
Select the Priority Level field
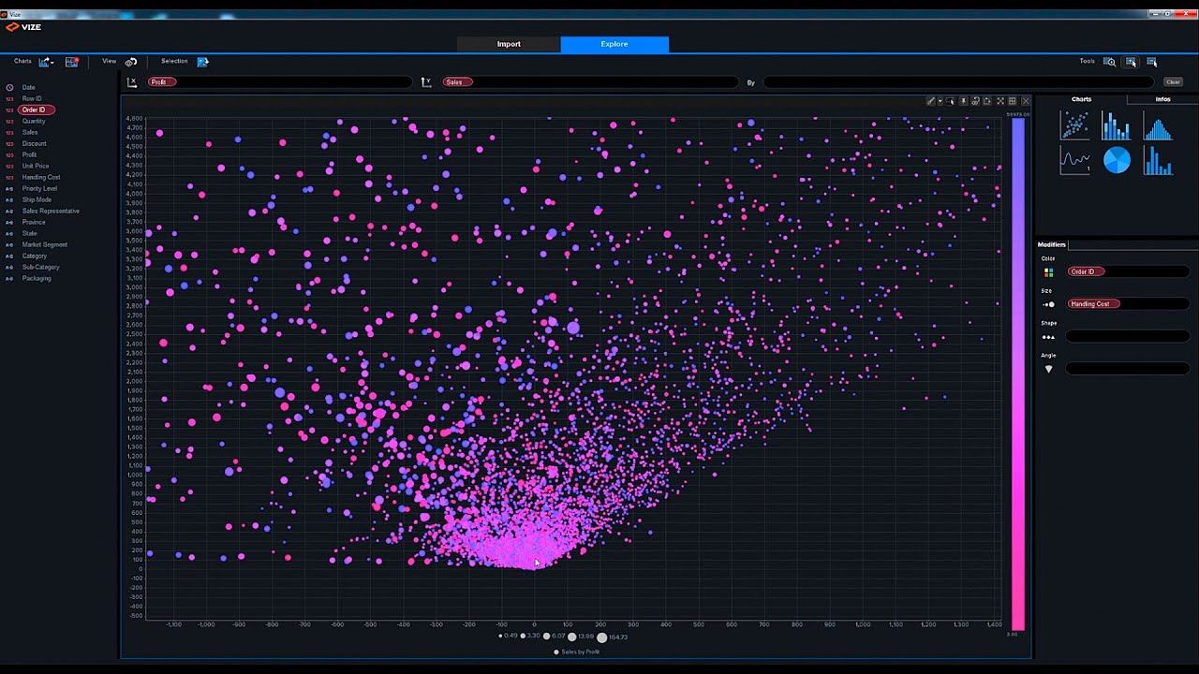point(39,189)
